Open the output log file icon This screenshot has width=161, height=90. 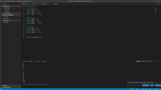tap(156, 61)
